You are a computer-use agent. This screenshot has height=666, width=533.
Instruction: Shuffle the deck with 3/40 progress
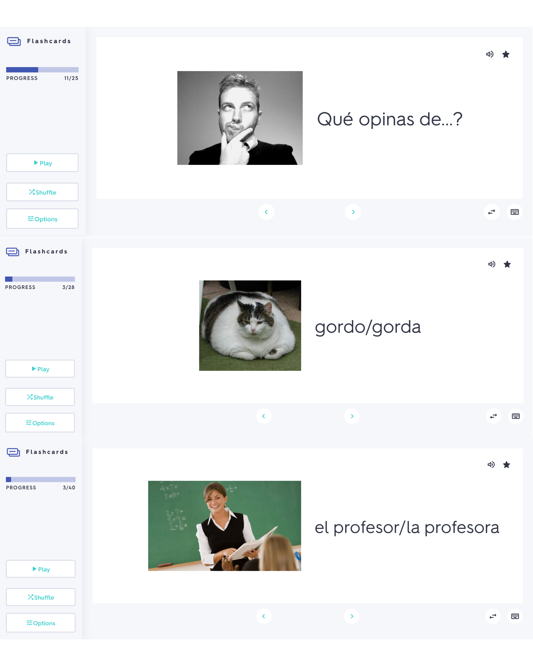tap(41, 597)
